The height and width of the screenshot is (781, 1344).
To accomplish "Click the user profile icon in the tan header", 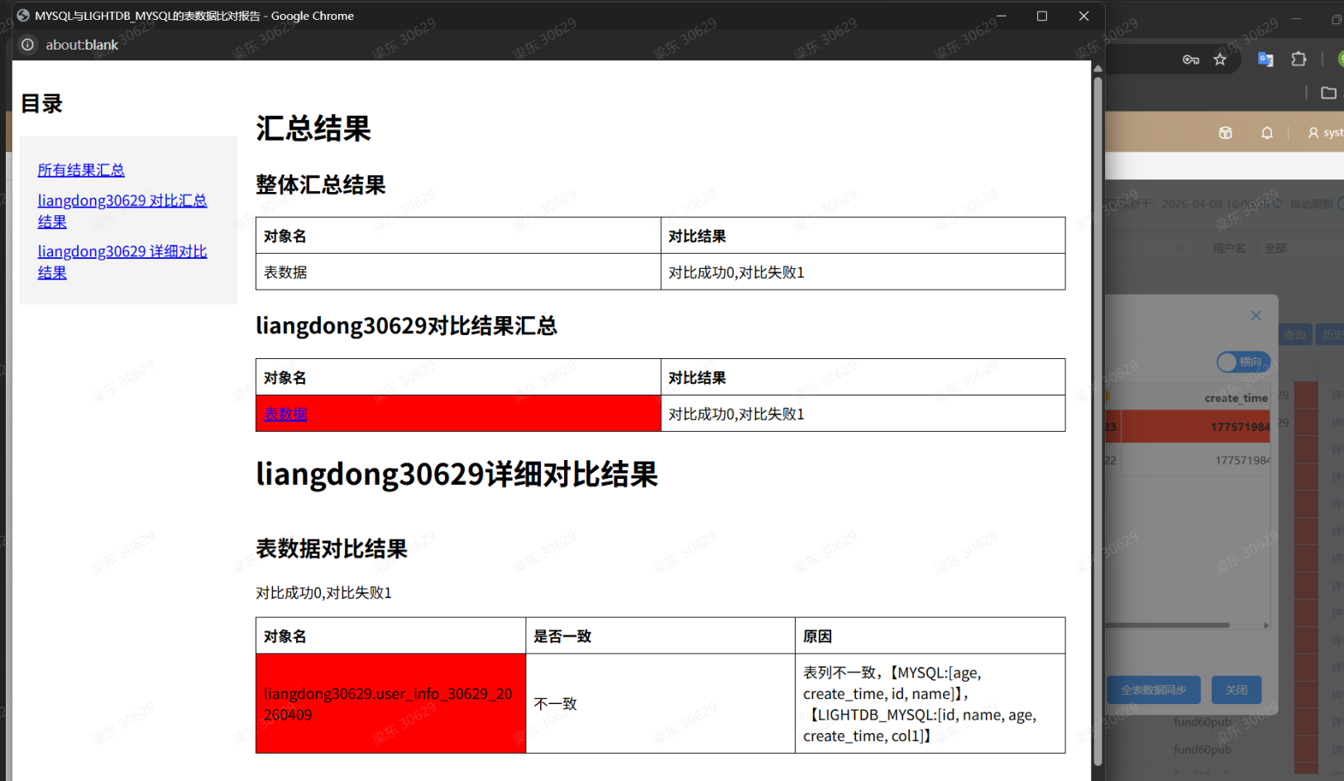I will (x=1313, y=132).
